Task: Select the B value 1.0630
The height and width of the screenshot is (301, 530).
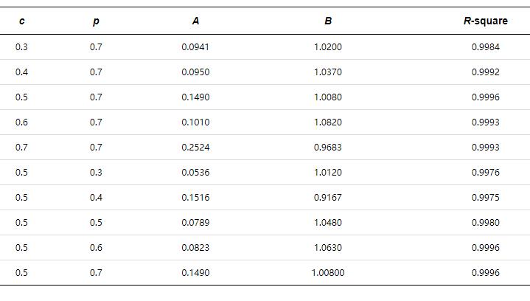Action: tap(327, 248)
